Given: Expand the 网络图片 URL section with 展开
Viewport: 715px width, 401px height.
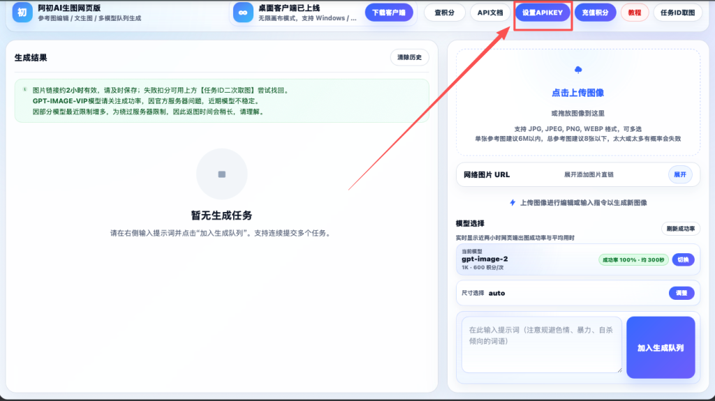Looking at the screenshot, I should point(680,174).
